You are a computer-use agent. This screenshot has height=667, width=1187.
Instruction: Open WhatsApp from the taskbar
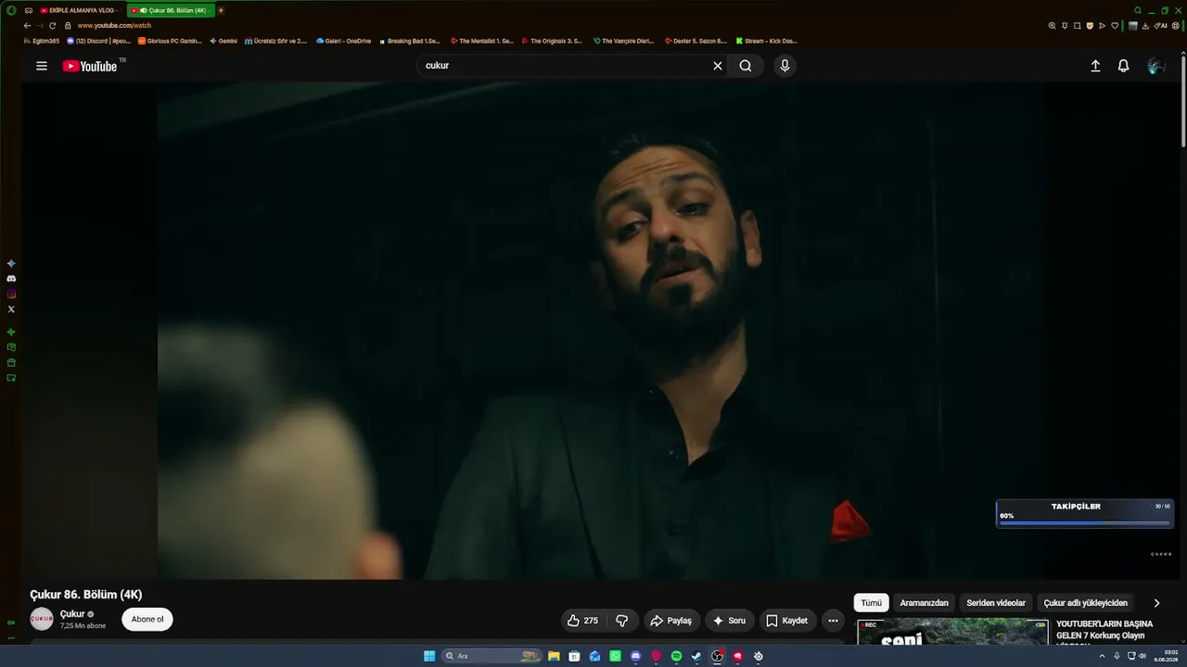coord(615,656)
